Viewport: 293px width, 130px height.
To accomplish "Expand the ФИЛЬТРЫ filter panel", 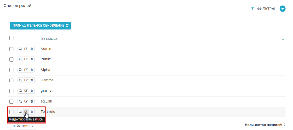I will [x=263, y=9].
